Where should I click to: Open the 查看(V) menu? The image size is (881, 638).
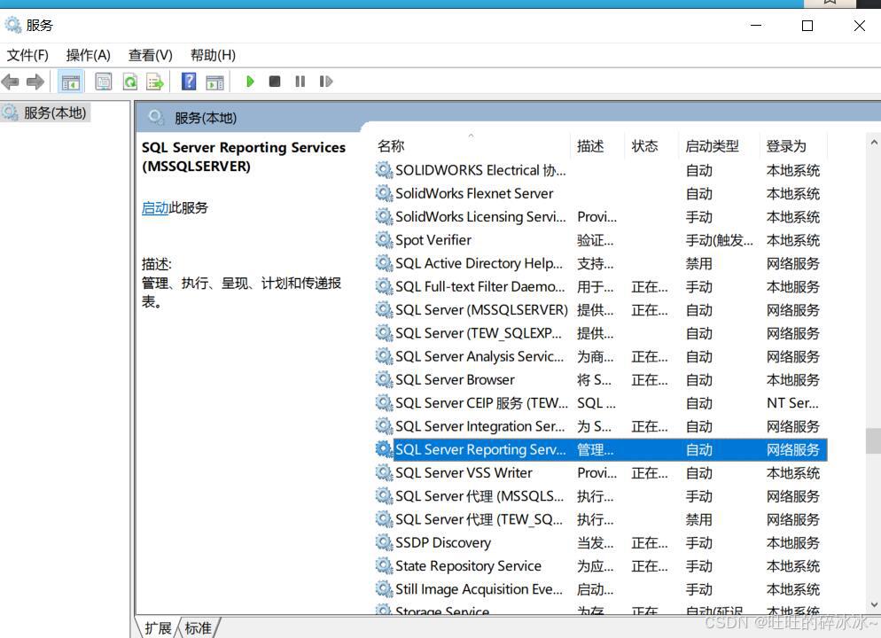[x=150, y=55]
